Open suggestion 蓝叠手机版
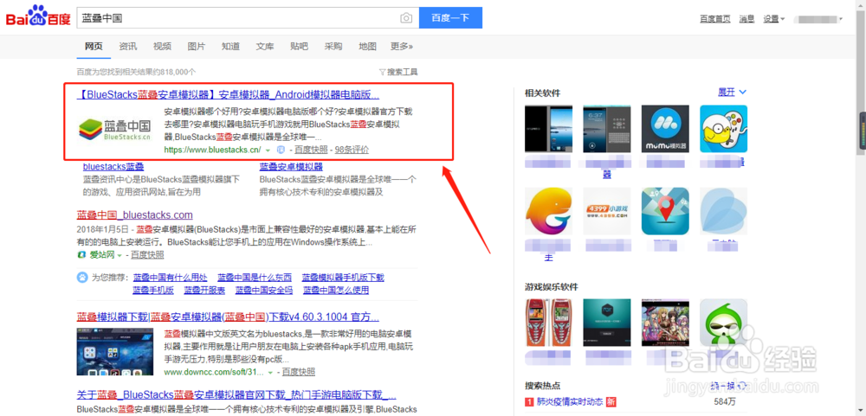Screen dimensions: 866x416 pyautogui.click(x=153, y=291)
